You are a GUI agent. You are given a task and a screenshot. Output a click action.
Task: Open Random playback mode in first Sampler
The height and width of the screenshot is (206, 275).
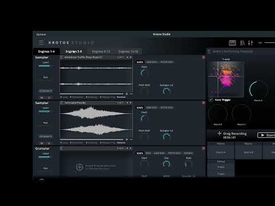coord(121,97)
